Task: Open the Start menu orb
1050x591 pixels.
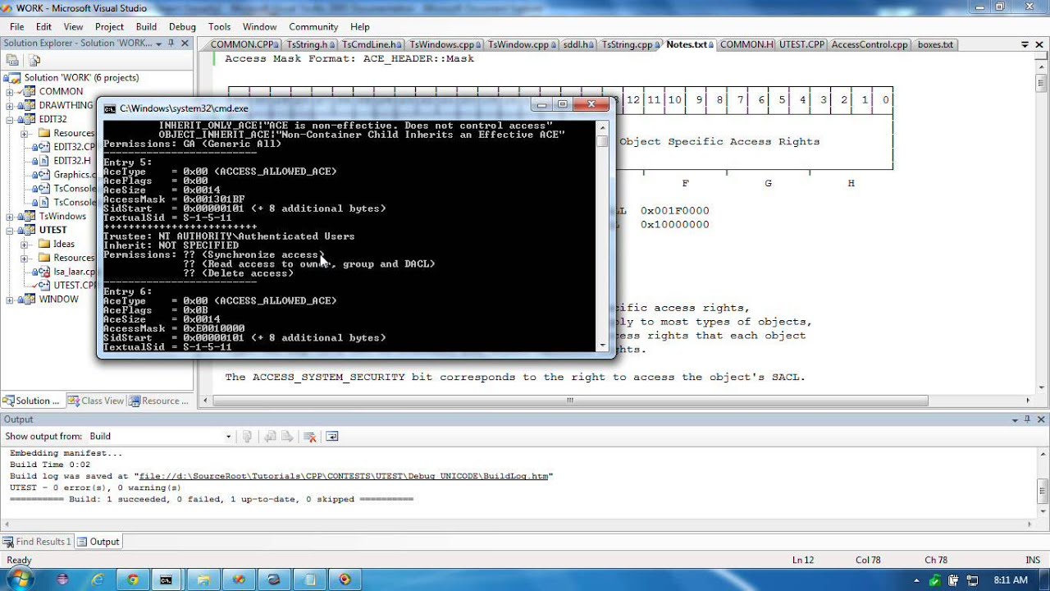Action: pos(20,580)
